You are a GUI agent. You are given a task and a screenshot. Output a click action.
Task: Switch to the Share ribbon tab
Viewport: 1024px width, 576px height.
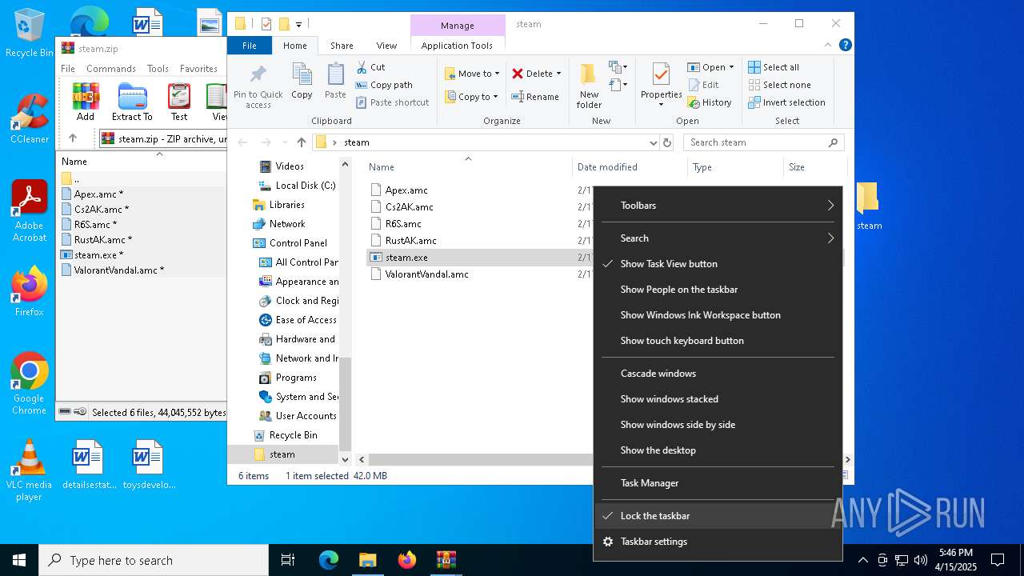click(x=342, y=46)
